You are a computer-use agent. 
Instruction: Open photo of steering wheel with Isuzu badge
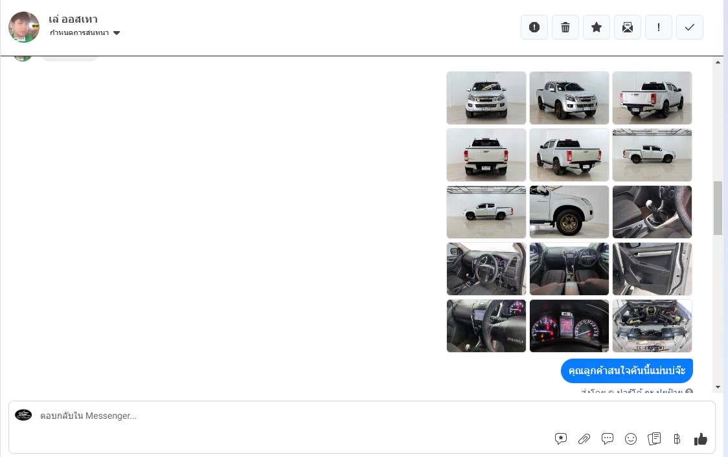486,326
